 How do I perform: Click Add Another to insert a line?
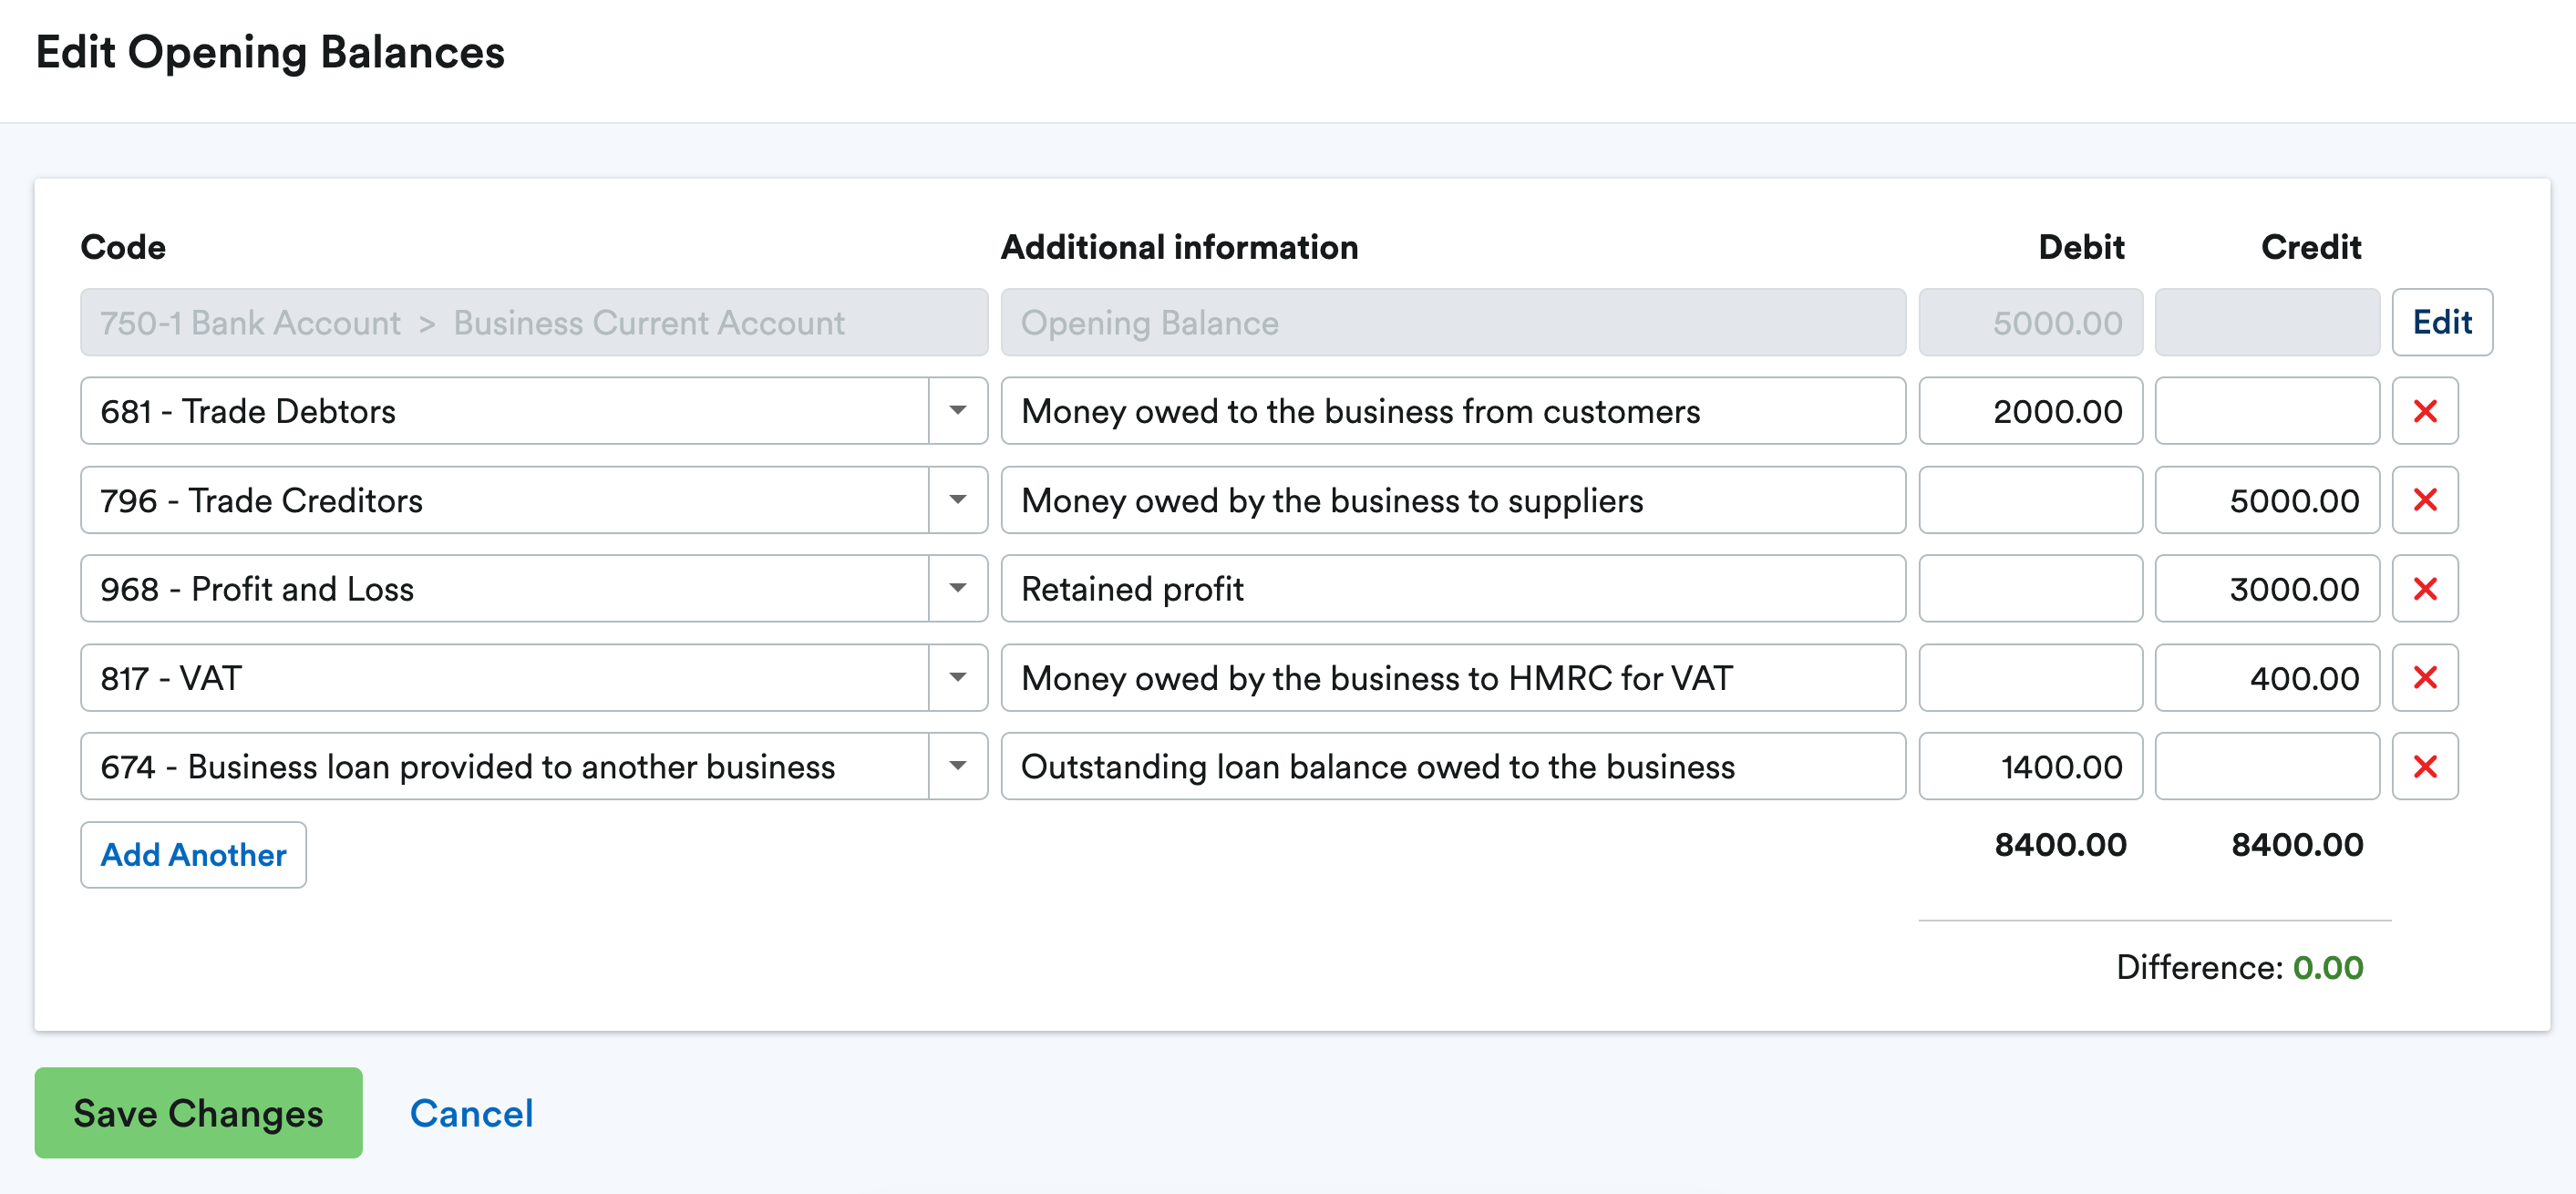[192, 855]
